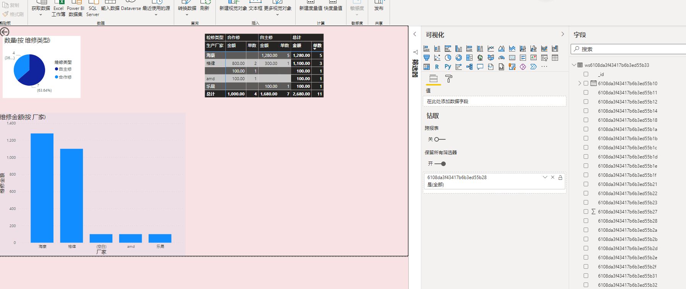Insert a Python visual
This screenshot has height=289, width=686.
click(x=448, y=67)
